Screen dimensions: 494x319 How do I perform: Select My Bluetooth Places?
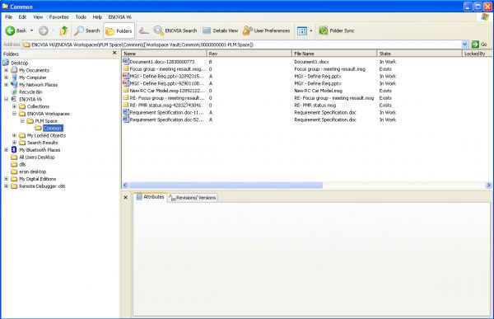point(40,150)
